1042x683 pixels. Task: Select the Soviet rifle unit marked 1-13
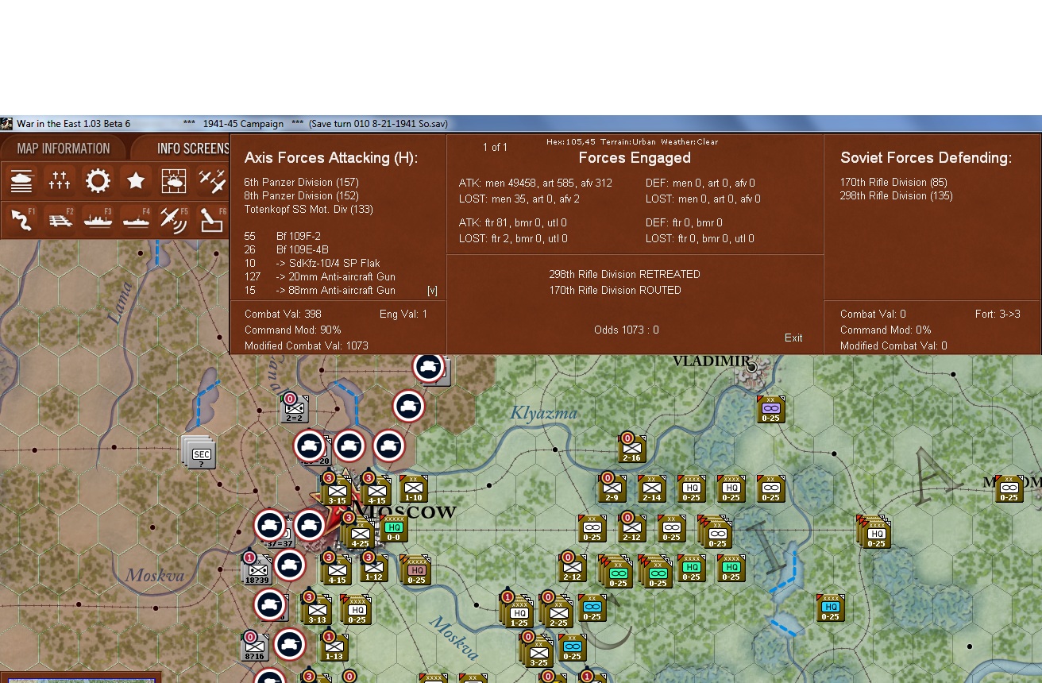[334, 647]
